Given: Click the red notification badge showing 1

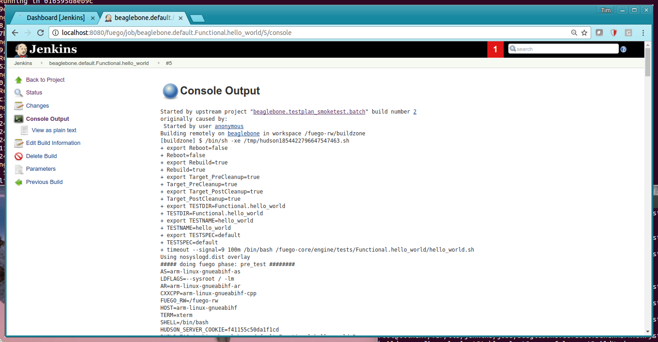Looking at the screenshot, I should (496, 50).
